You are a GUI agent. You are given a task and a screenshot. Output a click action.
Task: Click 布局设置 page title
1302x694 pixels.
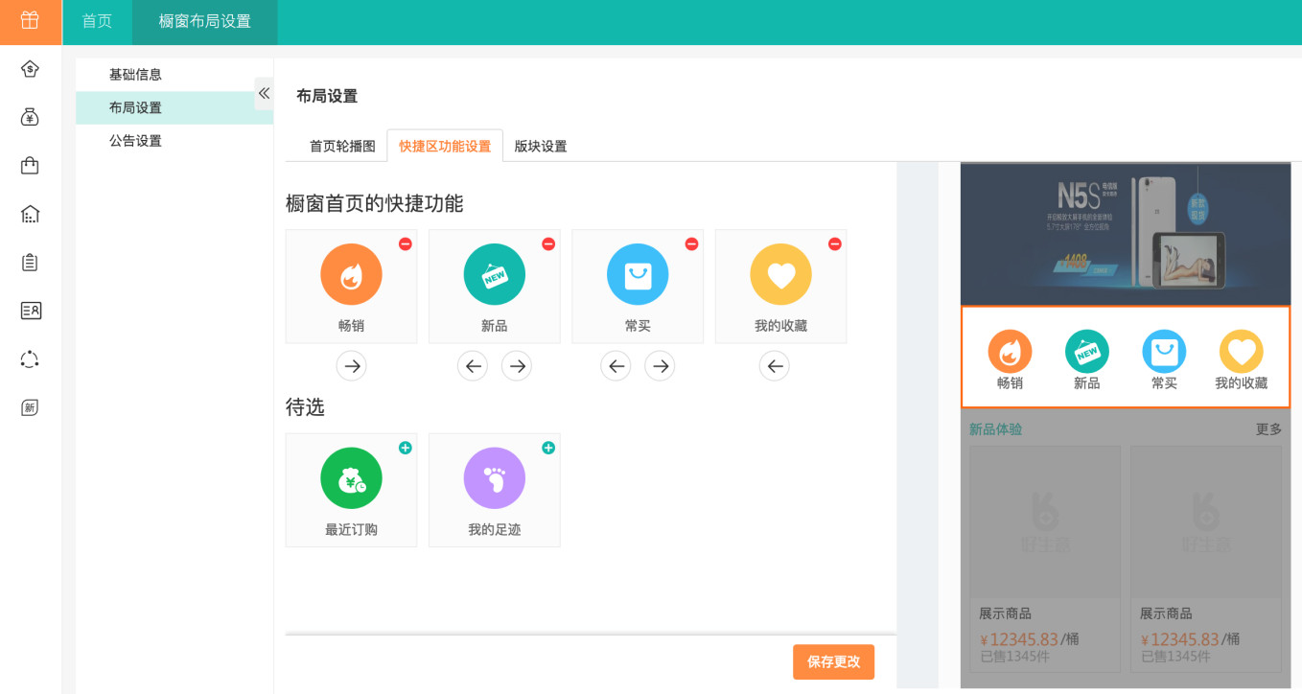[x=327, y=96]
